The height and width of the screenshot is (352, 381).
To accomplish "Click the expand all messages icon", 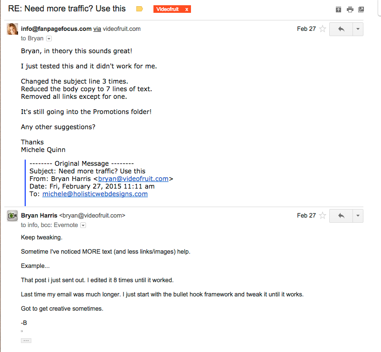I will click(338, 10).
